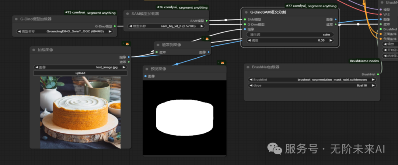Screen dimensions: 398x165
Task: Select next GroundingDINO model with right arrow
Action: (x=110, y=32)
